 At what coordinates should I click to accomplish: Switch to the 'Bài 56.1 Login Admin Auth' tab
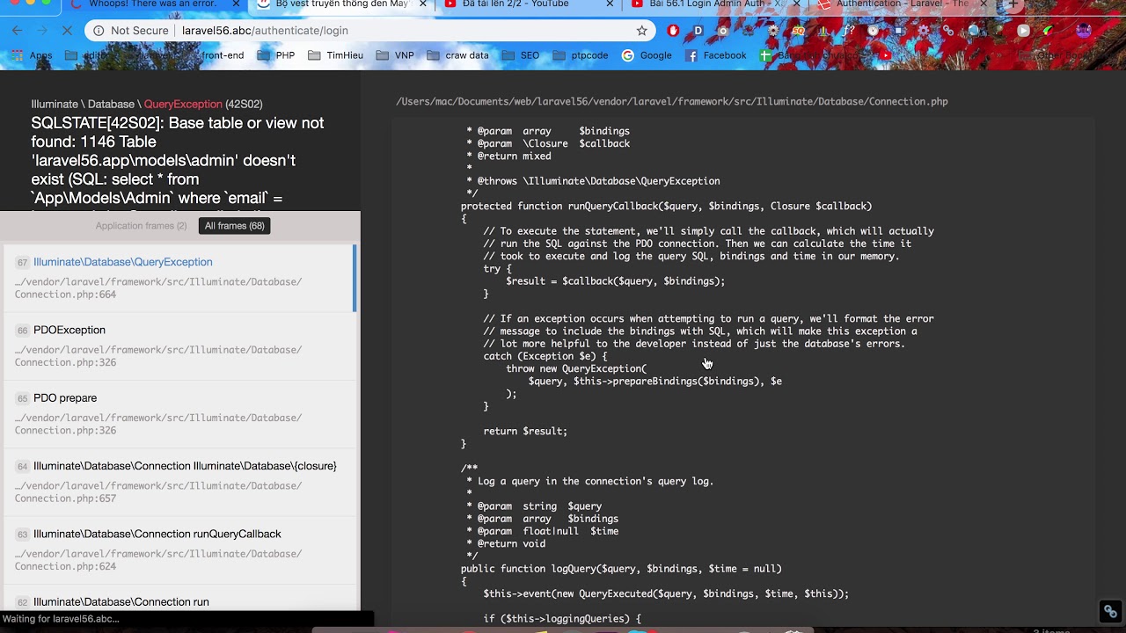point(714,5)
